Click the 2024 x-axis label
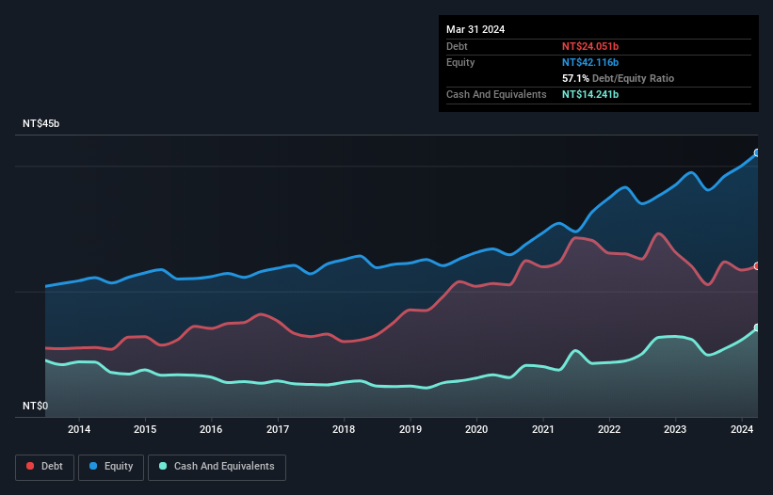The height and width of the screenshot is (495, 773). click(x=742, y=429)
